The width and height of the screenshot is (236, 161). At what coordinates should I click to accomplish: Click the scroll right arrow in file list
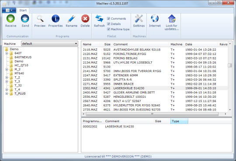coord(226,114)
